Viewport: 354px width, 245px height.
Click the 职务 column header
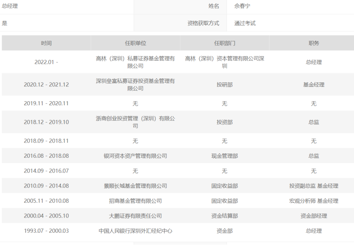click(x=314, y=43)
